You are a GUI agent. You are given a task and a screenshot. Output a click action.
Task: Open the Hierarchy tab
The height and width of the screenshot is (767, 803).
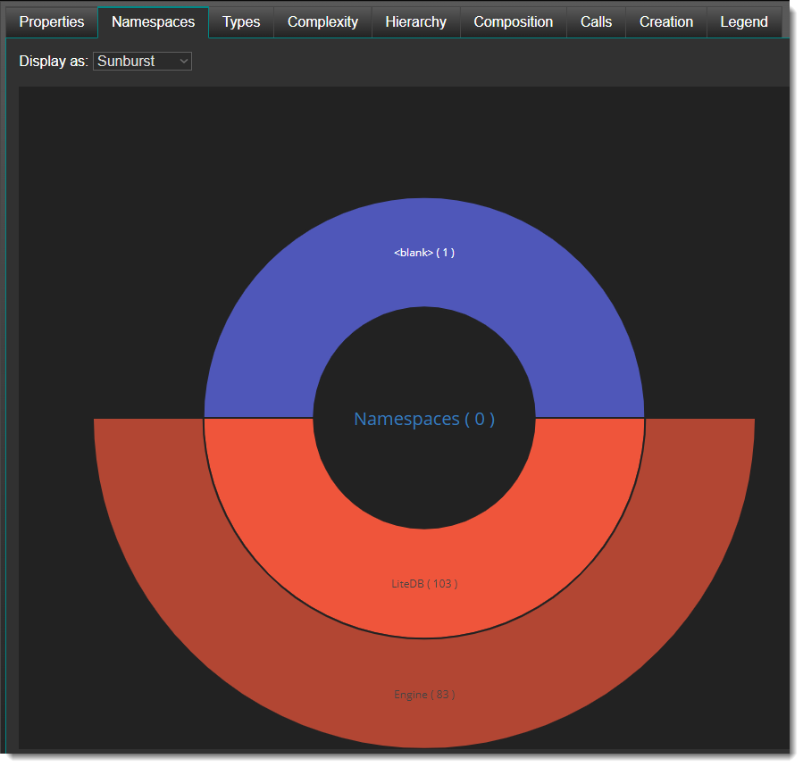point(416,22)
